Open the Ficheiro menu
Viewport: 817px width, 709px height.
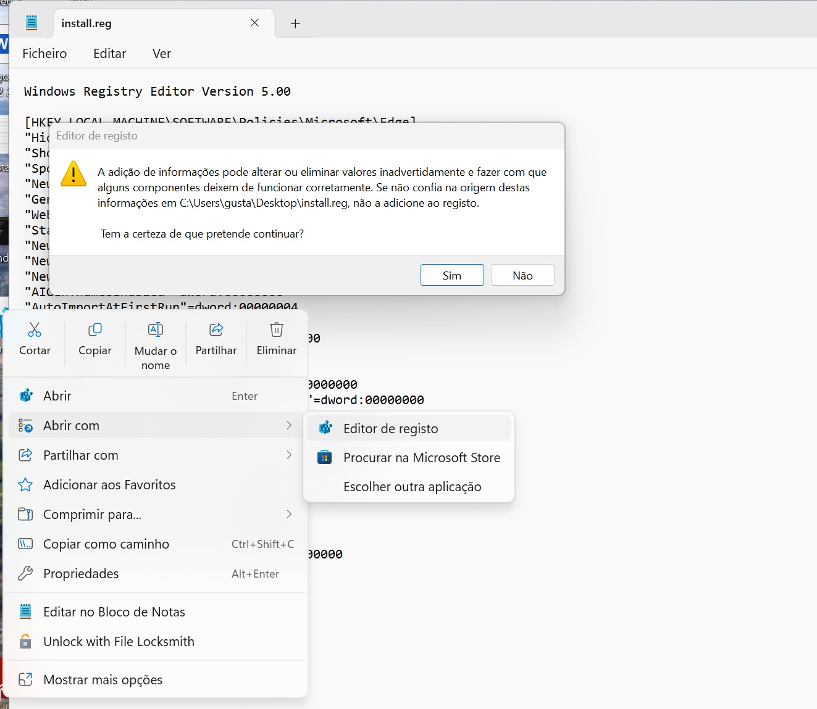pyautogui.click(x=44, y=54)
